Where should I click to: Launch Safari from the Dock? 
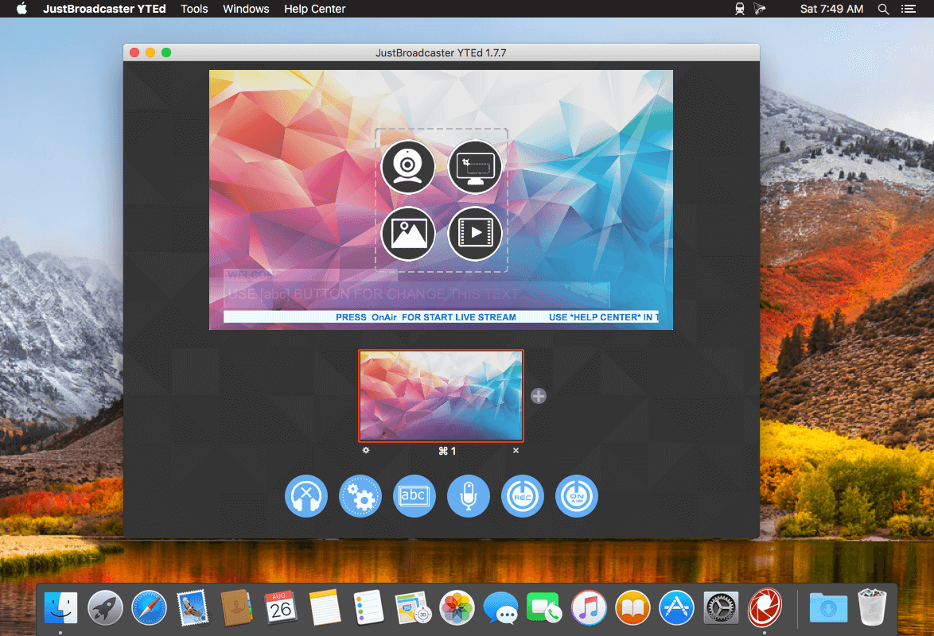[149, 608]
